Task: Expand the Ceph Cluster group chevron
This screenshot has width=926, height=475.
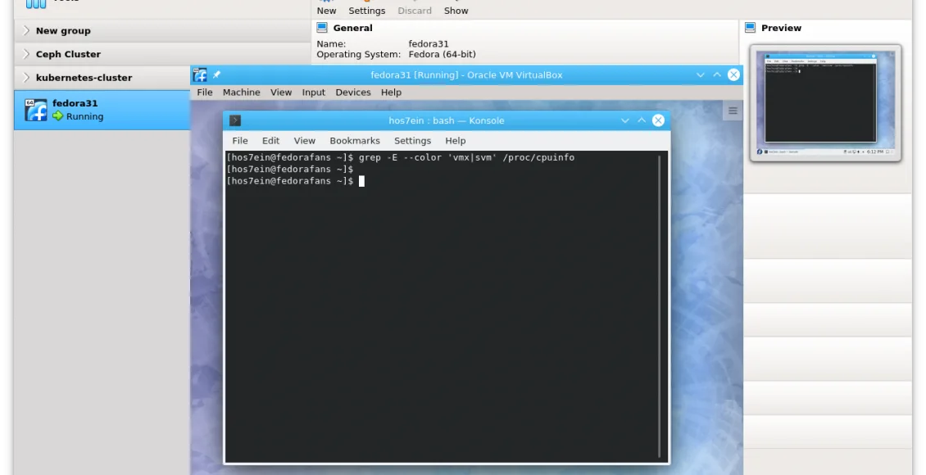Action: click(26, 54)
